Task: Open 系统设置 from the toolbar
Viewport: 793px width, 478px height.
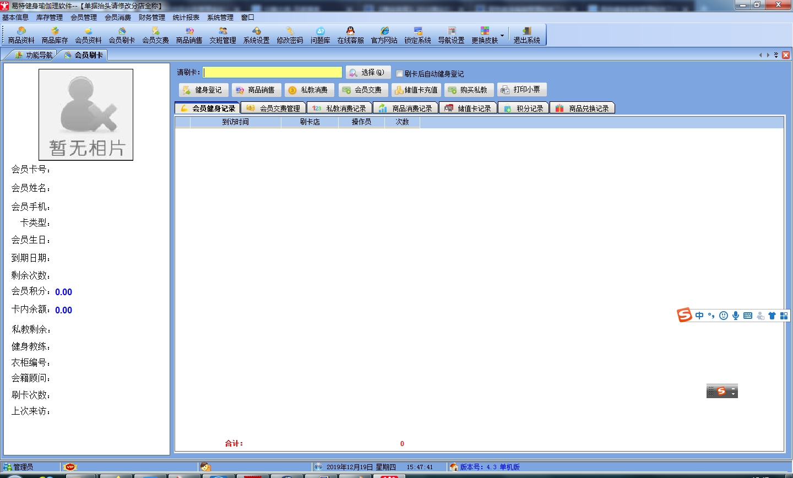Action: click(257, 35)
